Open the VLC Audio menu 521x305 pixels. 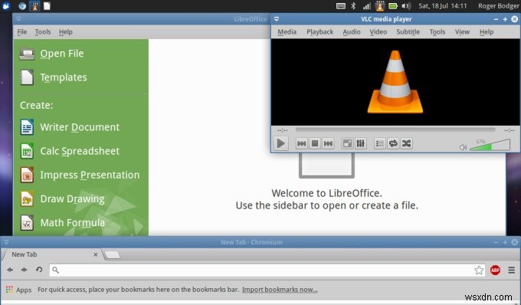[352, 32]
